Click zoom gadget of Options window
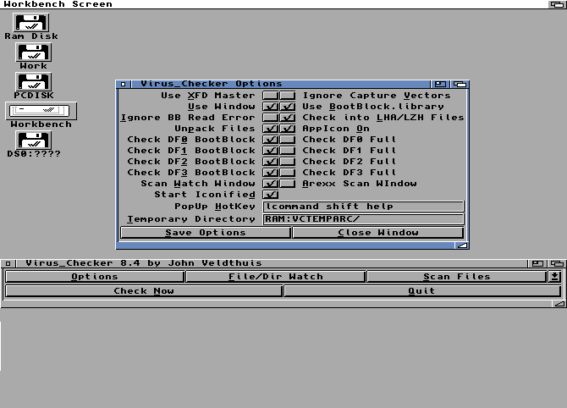 coord(440,84)
